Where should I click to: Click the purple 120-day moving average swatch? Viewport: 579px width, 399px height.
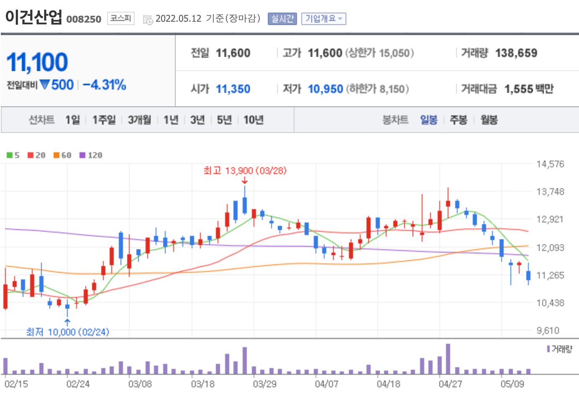82,155
